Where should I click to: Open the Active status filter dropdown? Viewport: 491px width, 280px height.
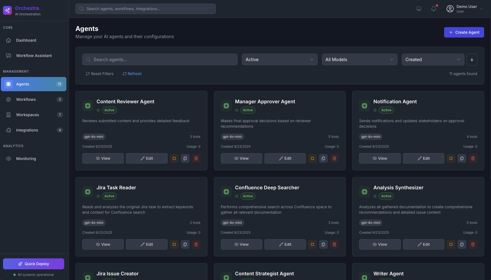(x=280, y=59)
